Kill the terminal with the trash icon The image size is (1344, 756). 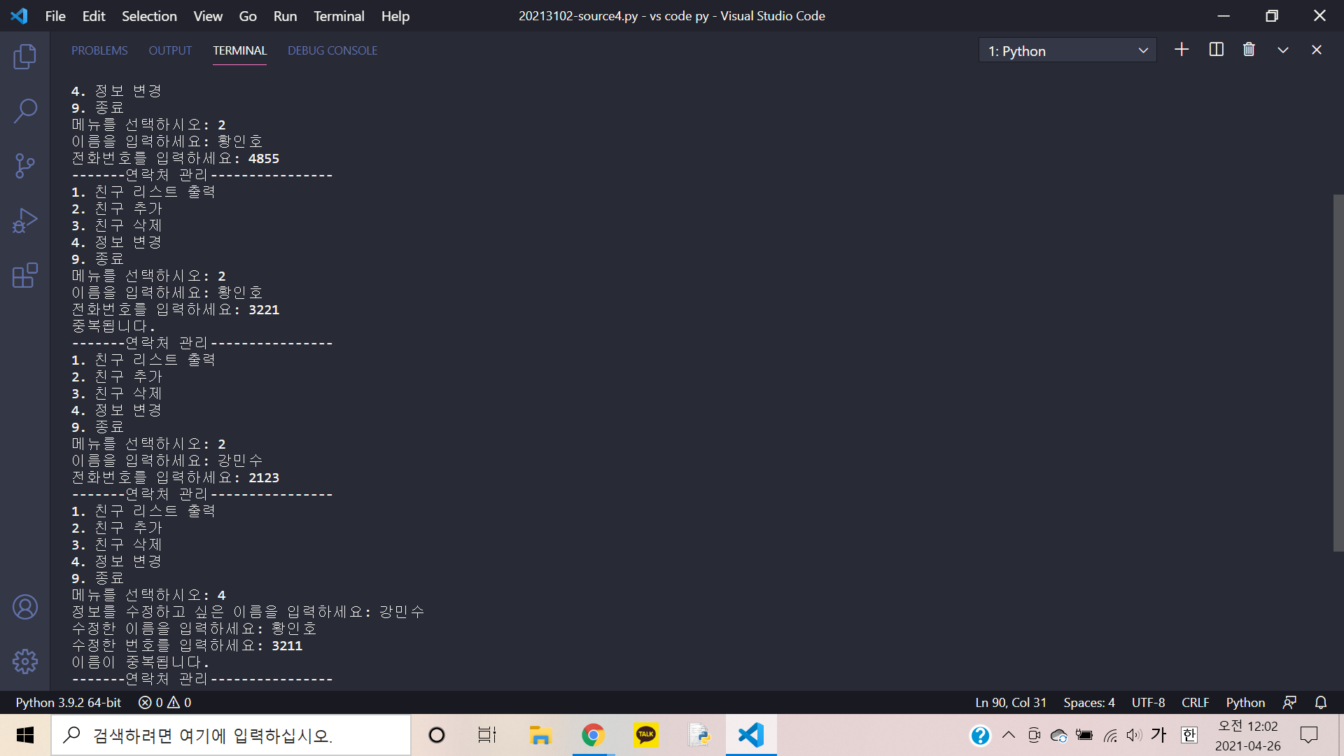tap(1249, 50)
